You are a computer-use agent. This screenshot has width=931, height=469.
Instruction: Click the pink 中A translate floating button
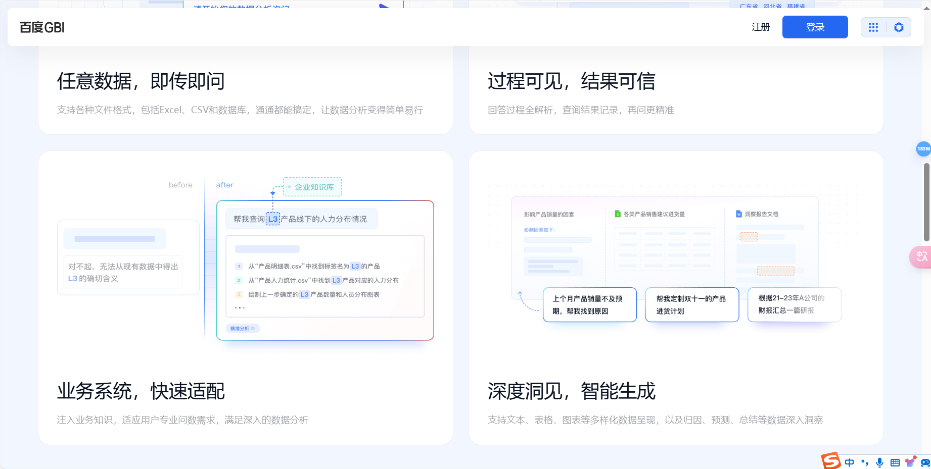921,257
